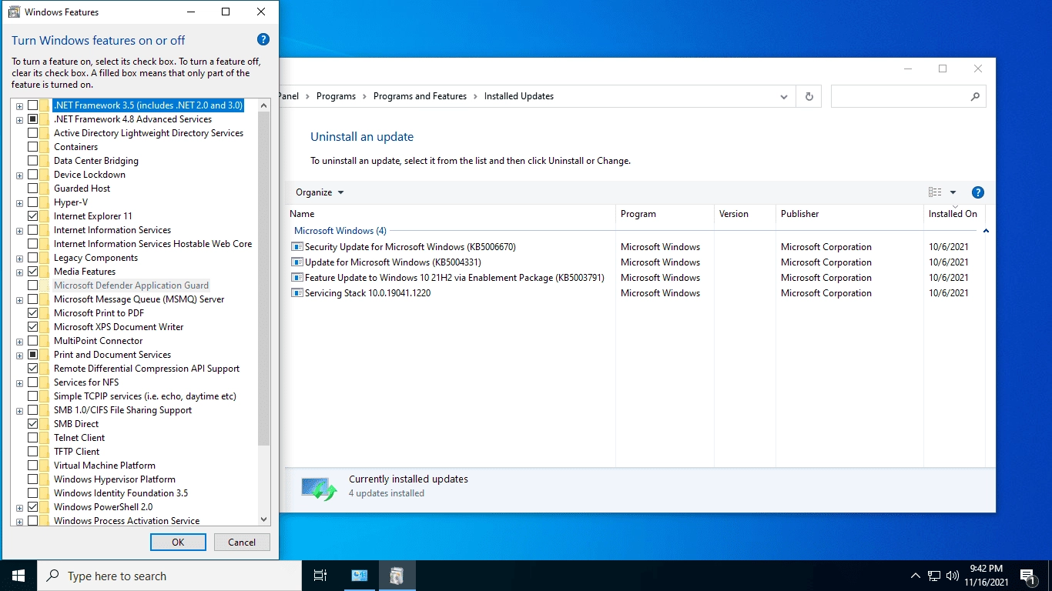The width and height of the screenshot is (1052, 591).
Task: Open the Windows Start menu
Action: click(18, 576)
